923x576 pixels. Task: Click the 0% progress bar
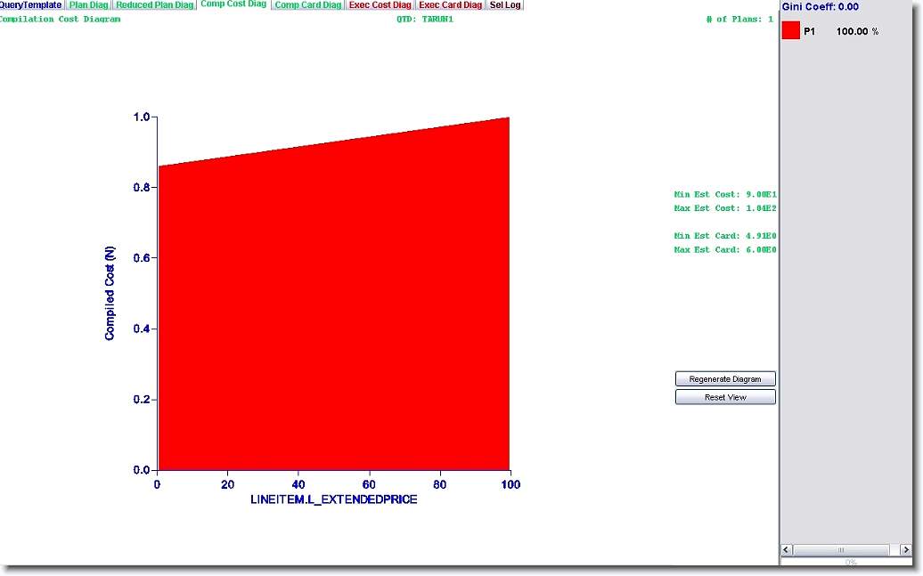point(851,562)
